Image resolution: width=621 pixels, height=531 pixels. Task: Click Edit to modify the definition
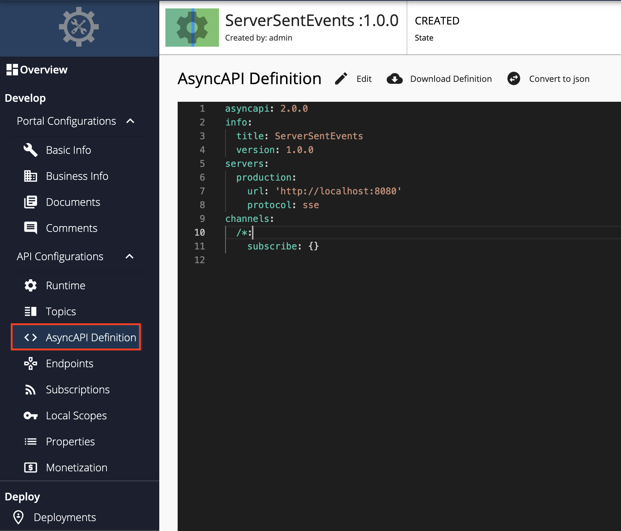(x=363, y=79)
